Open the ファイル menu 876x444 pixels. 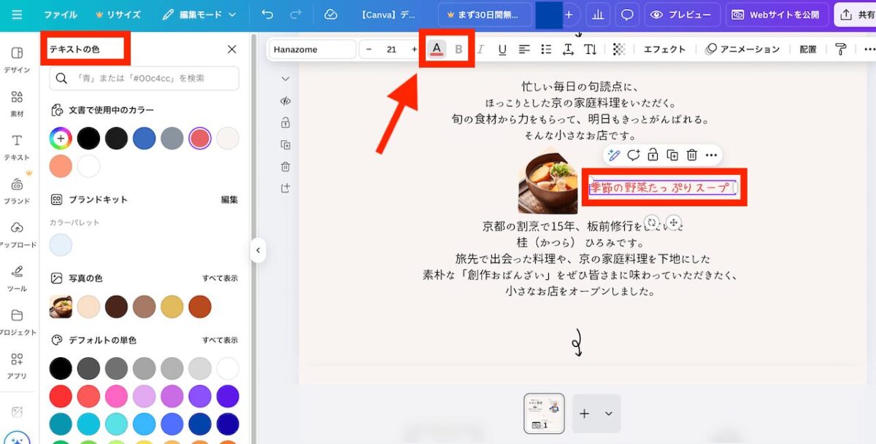pyautogui.click(x=61, y=15)
